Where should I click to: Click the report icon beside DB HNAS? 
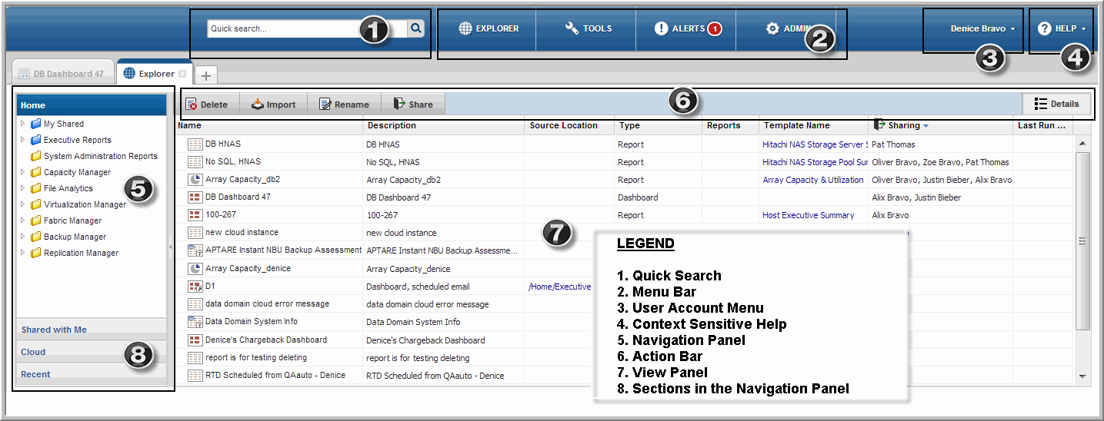(195, 144)
